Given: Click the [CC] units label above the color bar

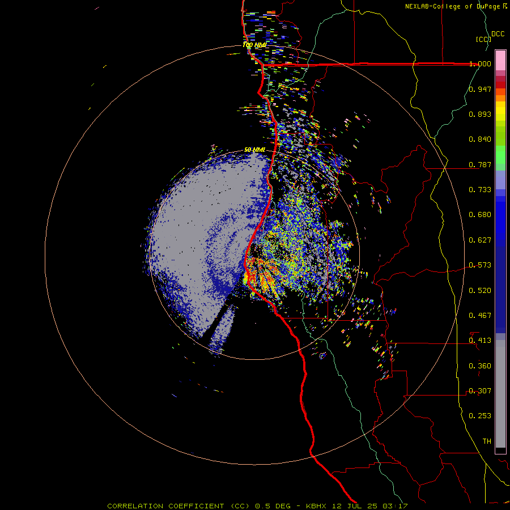Looking at the screenshot, I should (x=483, y=39).
